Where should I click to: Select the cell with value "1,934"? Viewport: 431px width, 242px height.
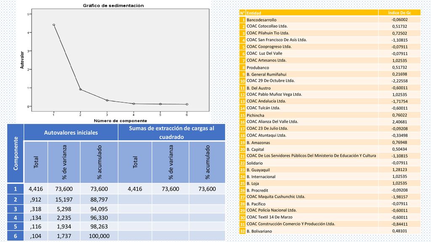tap(64, 226)
